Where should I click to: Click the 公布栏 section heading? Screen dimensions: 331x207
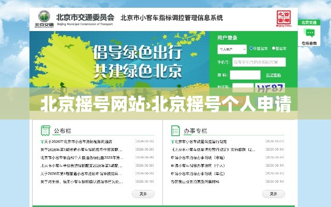click(x=63, y=131)
